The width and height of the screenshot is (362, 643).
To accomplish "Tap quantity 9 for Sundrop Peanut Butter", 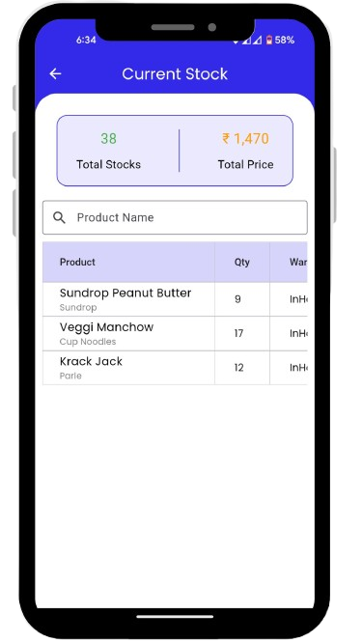I will (237, 299).
